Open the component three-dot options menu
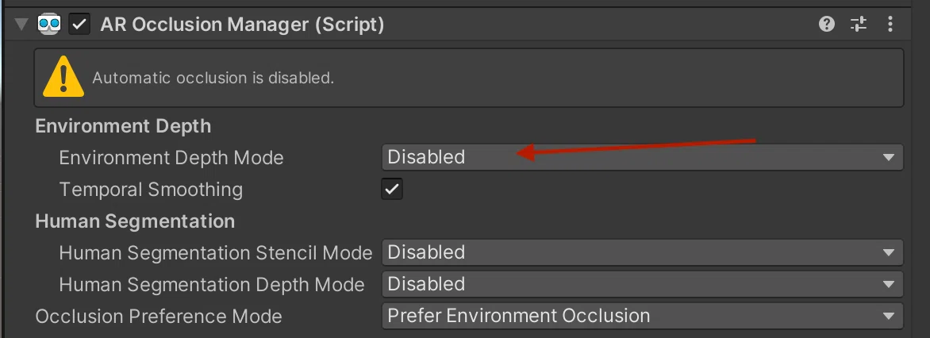 (x=890, y=25)
